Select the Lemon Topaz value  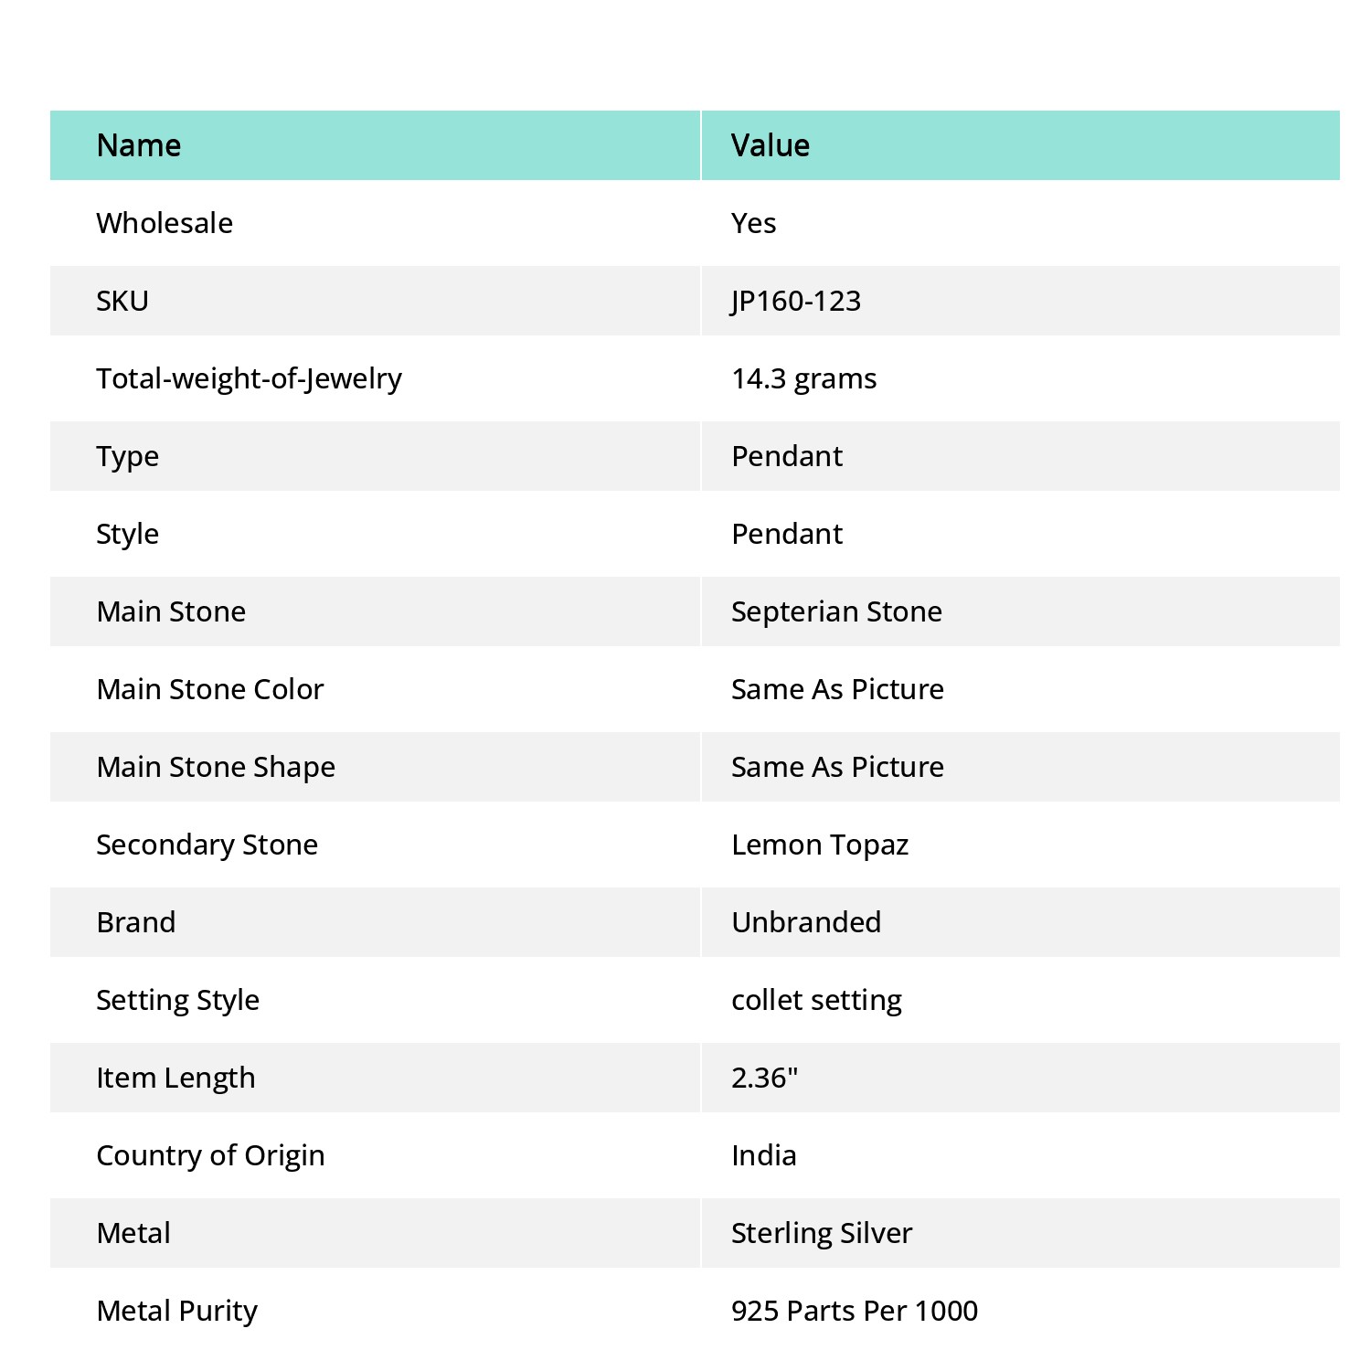820,845
